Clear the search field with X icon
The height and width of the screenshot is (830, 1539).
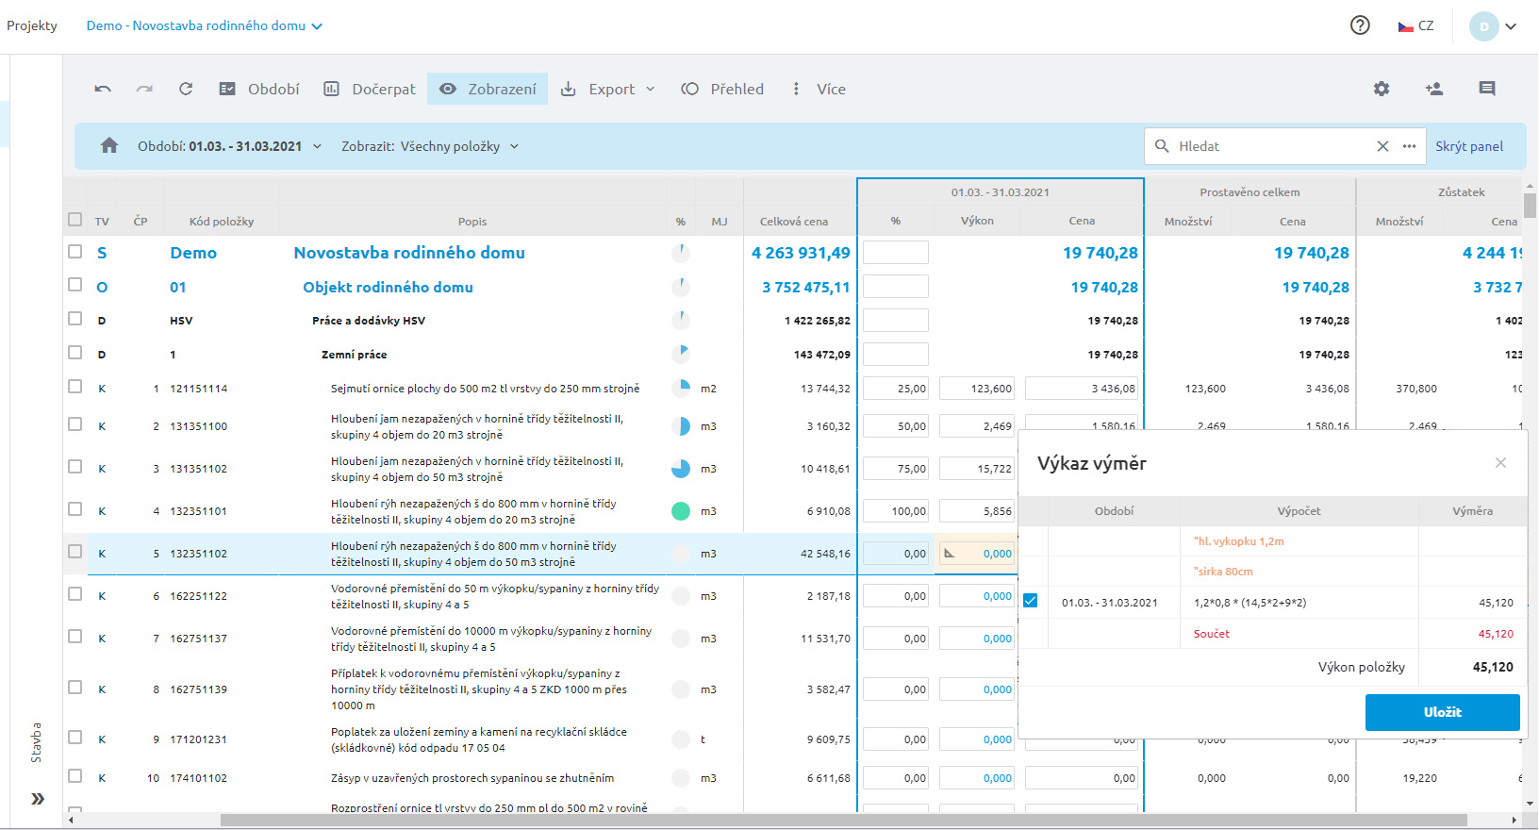click(1382, 146)
